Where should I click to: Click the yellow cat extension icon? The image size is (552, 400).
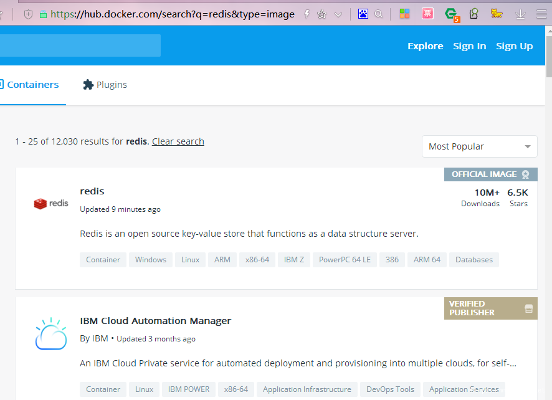point(497,14)
